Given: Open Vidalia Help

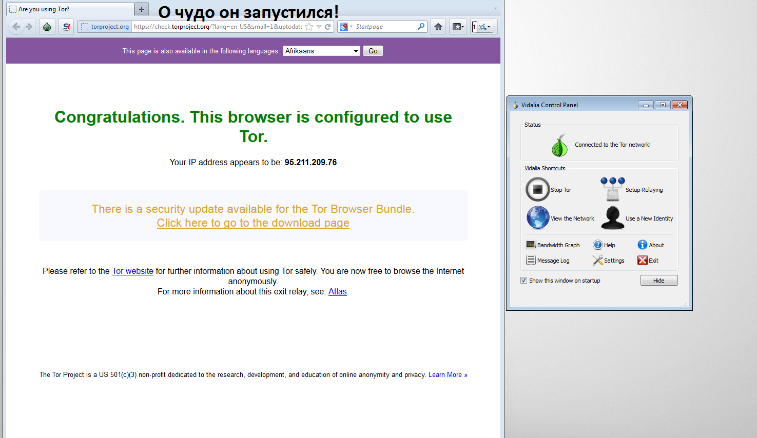Looking at the screenshot, I should (x=604, y=245).
